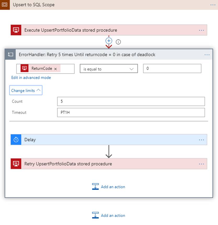The height and width of the screenshot is (225, 218).
Task: Click the Delay step clock icon
Action: click(x=16, y=140)
